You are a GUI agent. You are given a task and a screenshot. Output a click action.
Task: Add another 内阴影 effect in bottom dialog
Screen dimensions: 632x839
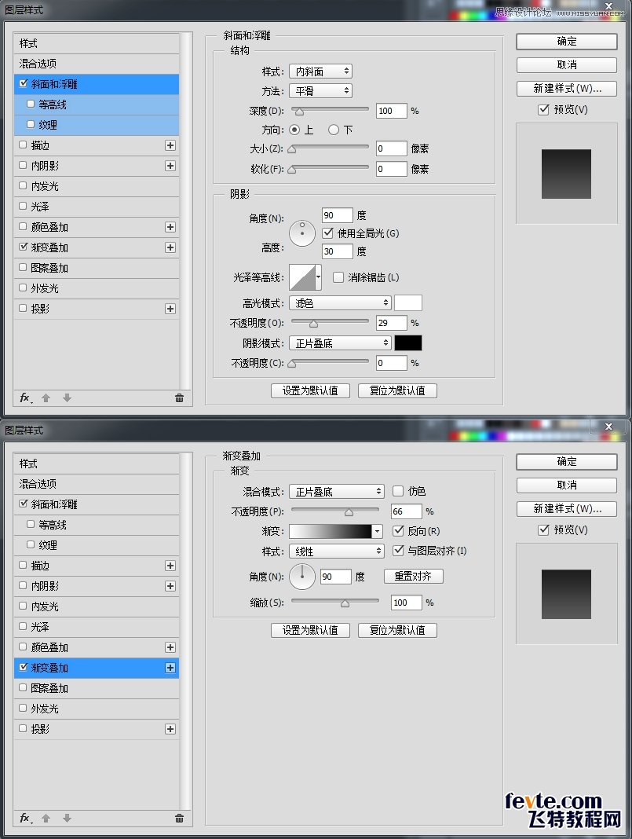coord(170,587)
